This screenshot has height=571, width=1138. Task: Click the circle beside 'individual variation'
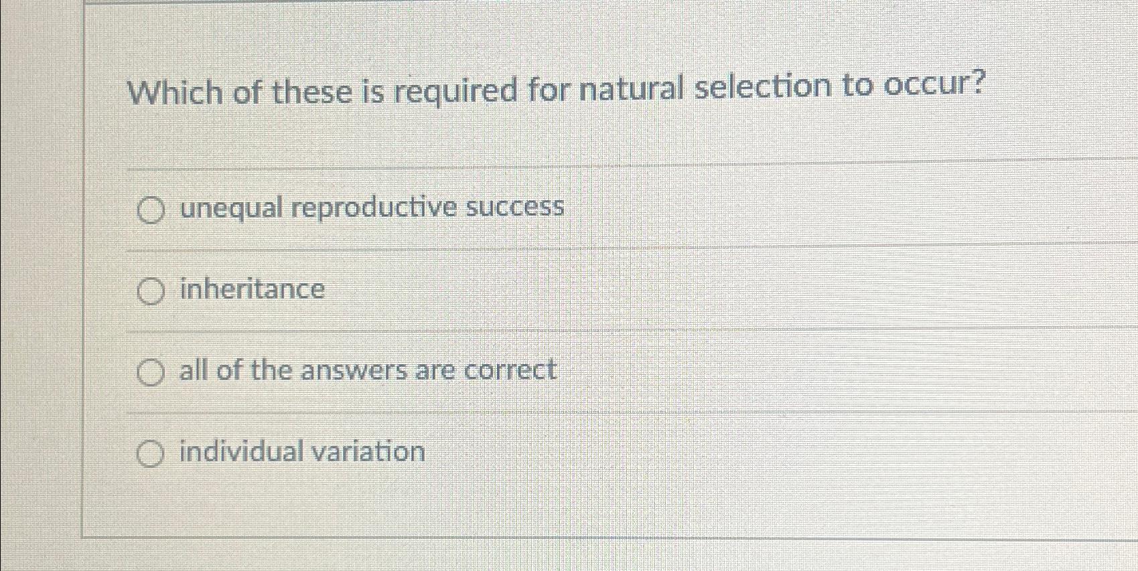(151, 454)
